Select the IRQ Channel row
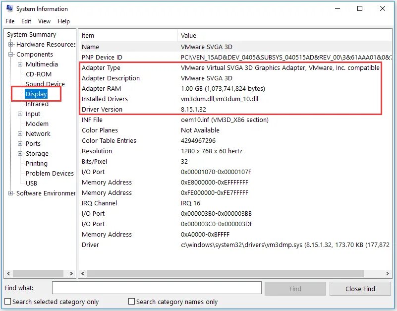Image resolution: width=397 pixels, height=311 pixels. click(x=235, y=203)
